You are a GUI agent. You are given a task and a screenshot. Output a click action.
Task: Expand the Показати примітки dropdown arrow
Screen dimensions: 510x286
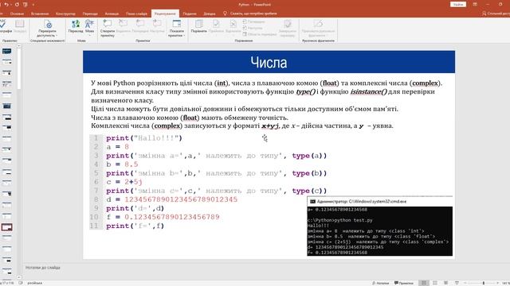coord(184,35)
